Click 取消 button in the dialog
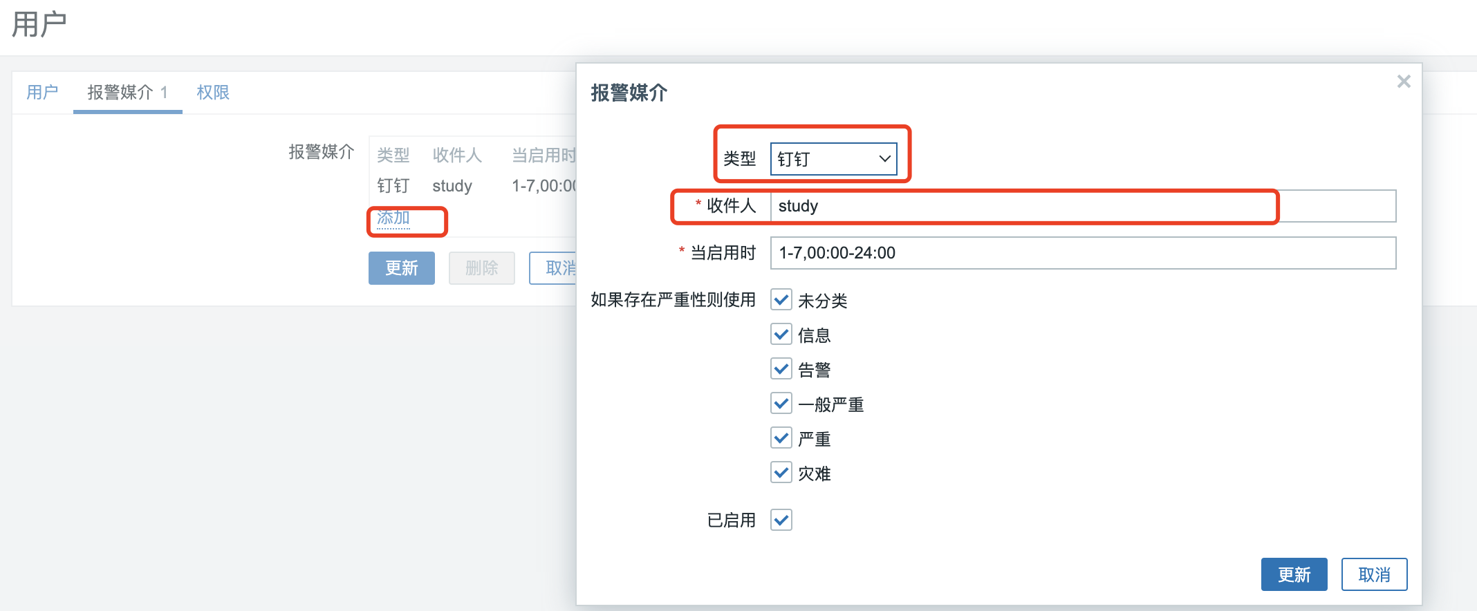1477x611 pixels. click(1374, 574)
